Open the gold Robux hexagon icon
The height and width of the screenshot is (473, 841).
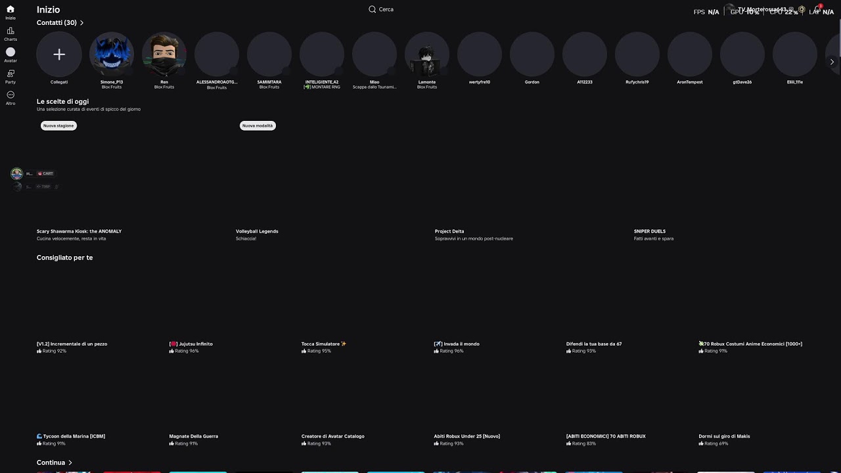(x=802, y=9)
